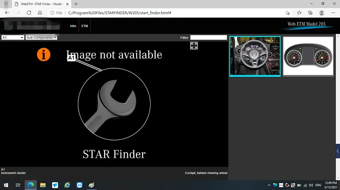Add this page to favorites

pyautogui.click(x=287, y=13)
